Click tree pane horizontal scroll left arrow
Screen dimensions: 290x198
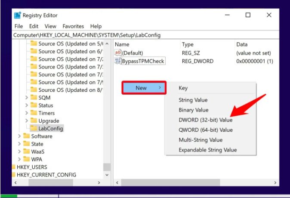15,183
